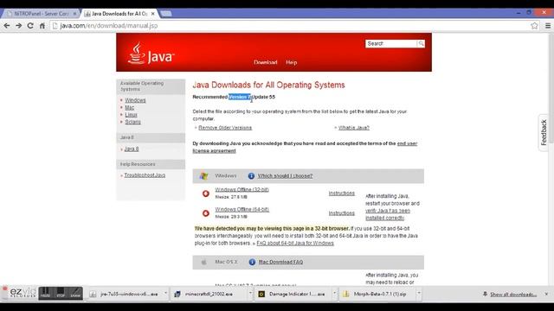Click the Java site Search field
The image size is (554, 311).
pos(391,43)
